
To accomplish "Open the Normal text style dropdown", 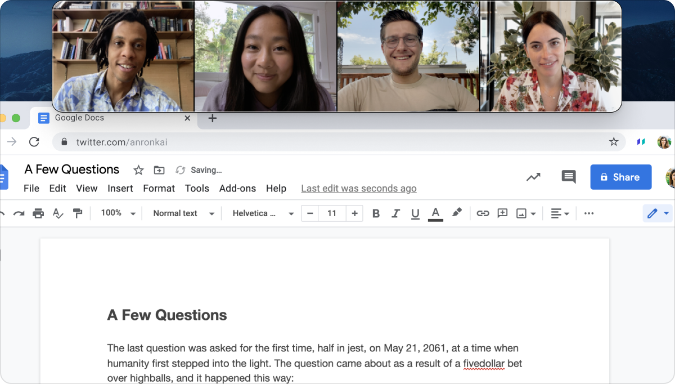I will (184, 213).
